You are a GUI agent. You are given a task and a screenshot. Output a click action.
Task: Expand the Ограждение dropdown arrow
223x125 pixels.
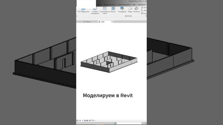pos(122,13)
